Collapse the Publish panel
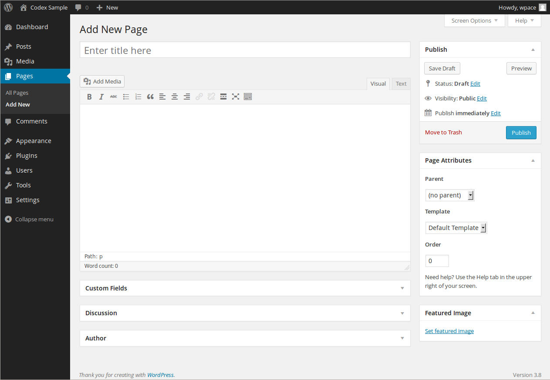The image size is (550, 380). click(533, 50)
